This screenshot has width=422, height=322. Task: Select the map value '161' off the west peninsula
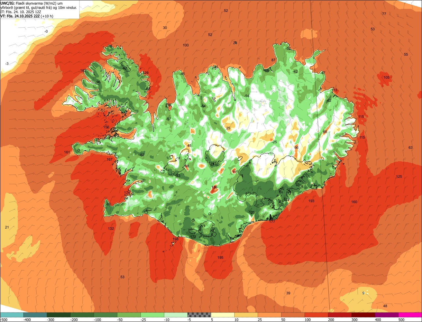(x=67, y=152)
